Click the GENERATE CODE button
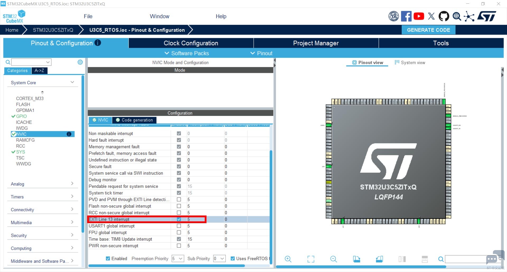The image size is (507, 272). point(429,30)
